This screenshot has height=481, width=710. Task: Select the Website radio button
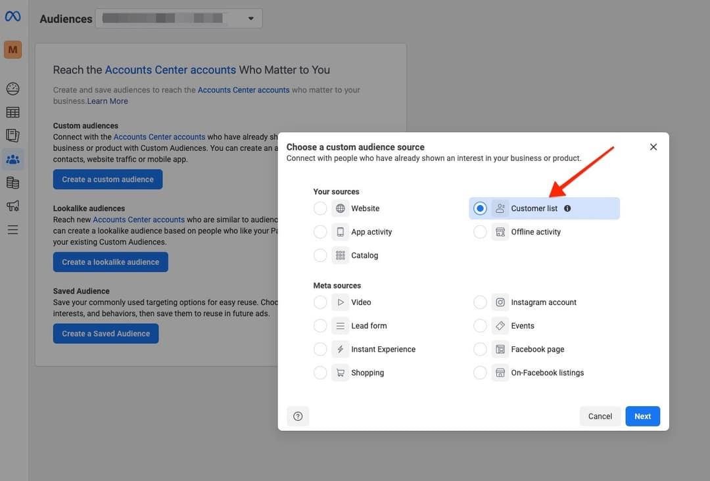320,208
